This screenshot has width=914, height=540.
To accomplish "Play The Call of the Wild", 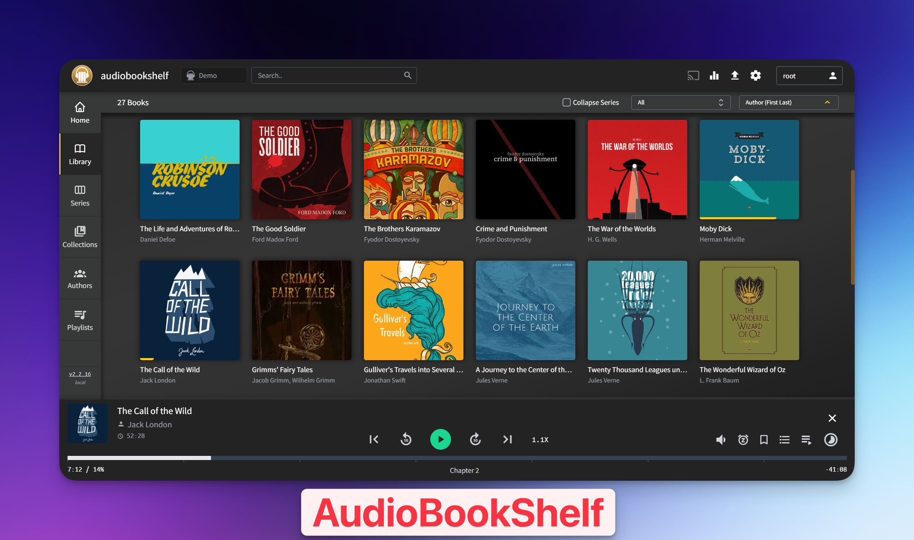I will (x=441, y=439).
